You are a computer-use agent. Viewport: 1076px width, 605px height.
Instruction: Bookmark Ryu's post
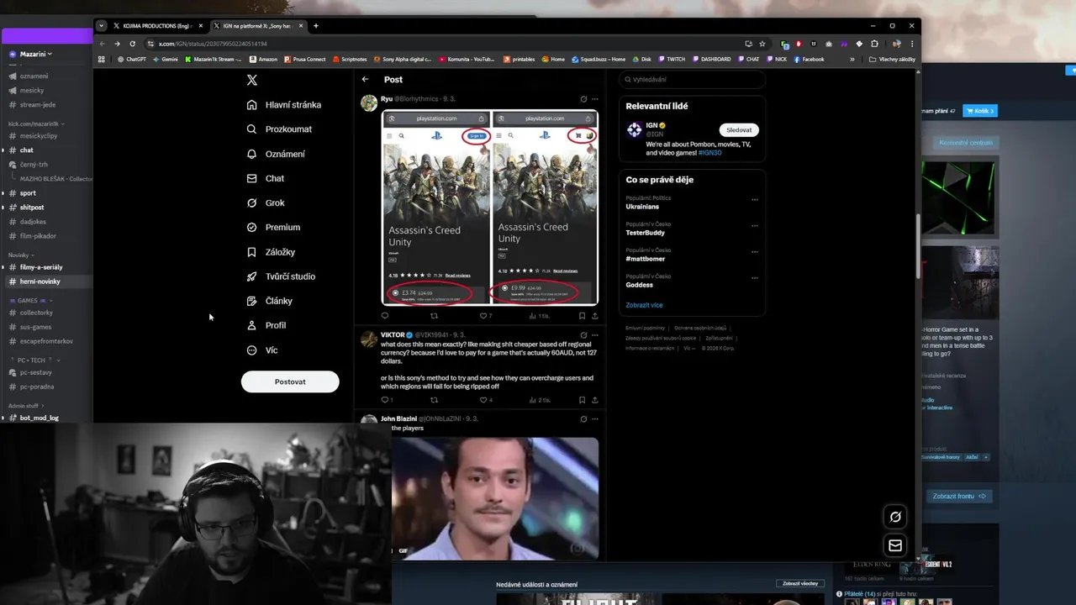(582, 316)
